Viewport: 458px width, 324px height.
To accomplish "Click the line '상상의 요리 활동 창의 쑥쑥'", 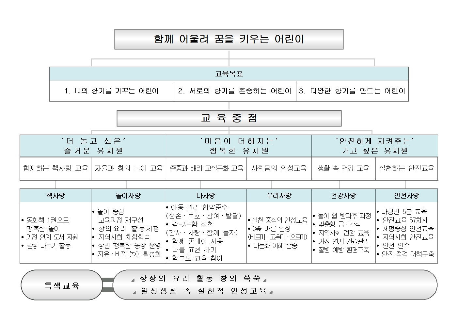I will coord(199,279).
